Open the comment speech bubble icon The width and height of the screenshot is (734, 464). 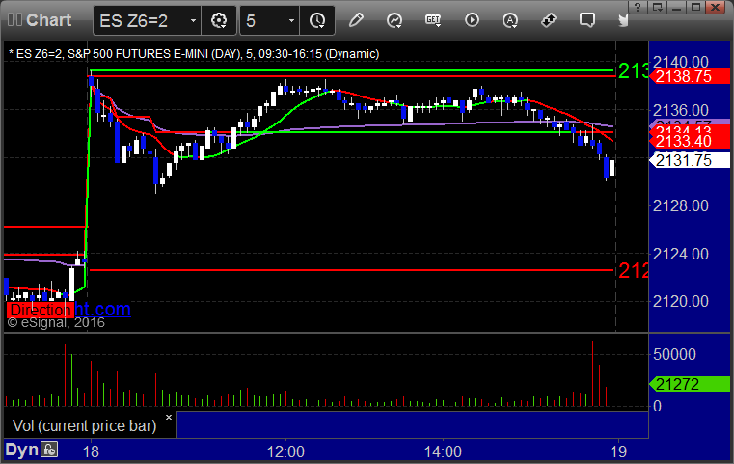pyautogui.click(x=587, y=20)
